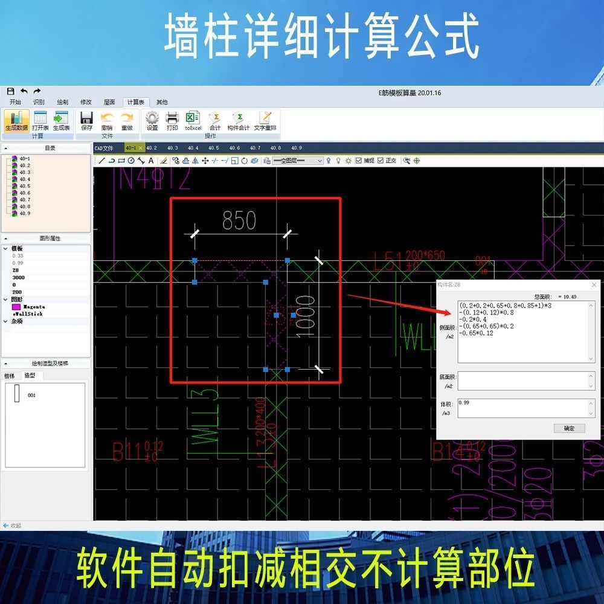This screenshot has height=604, width=604.
Task: Click the 保存 floppy disk ribbon icon
Action: pos(86,121)
